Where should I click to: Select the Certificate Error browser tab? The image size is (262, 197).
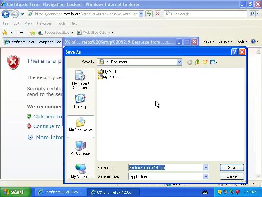pyautogui.click(x=32, y=42)
